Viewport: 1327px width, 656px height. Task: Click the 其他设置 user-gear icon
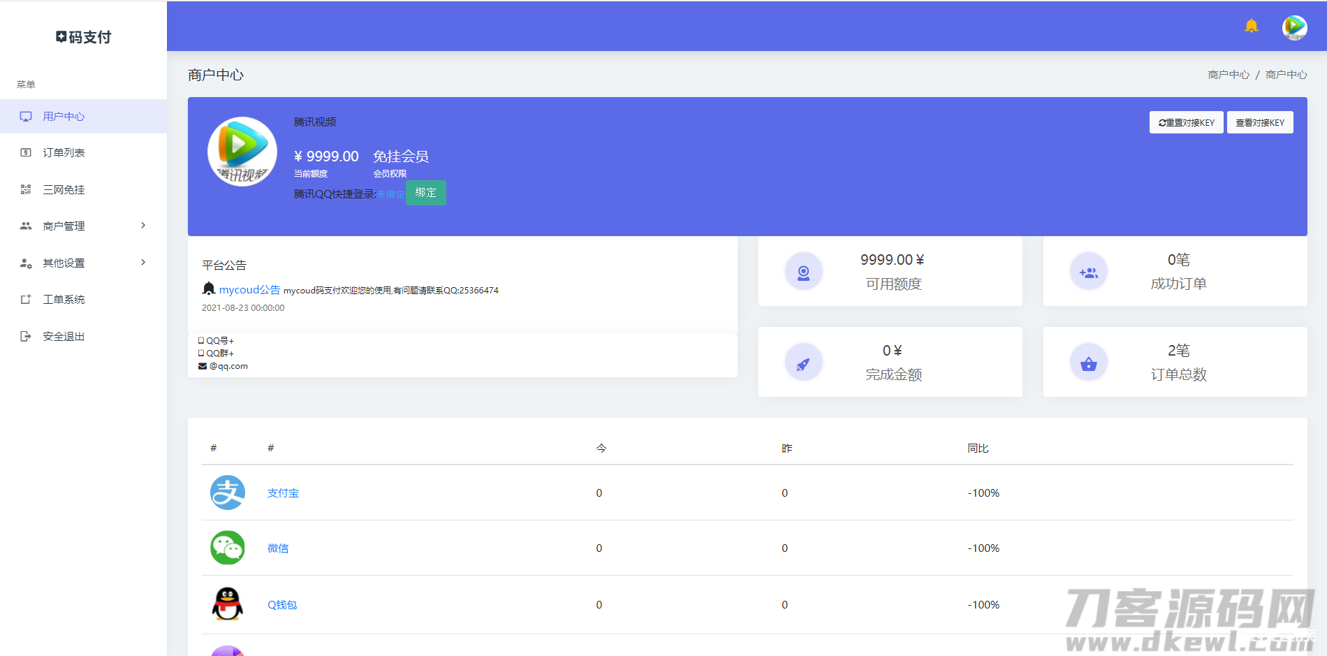[26, 263]
